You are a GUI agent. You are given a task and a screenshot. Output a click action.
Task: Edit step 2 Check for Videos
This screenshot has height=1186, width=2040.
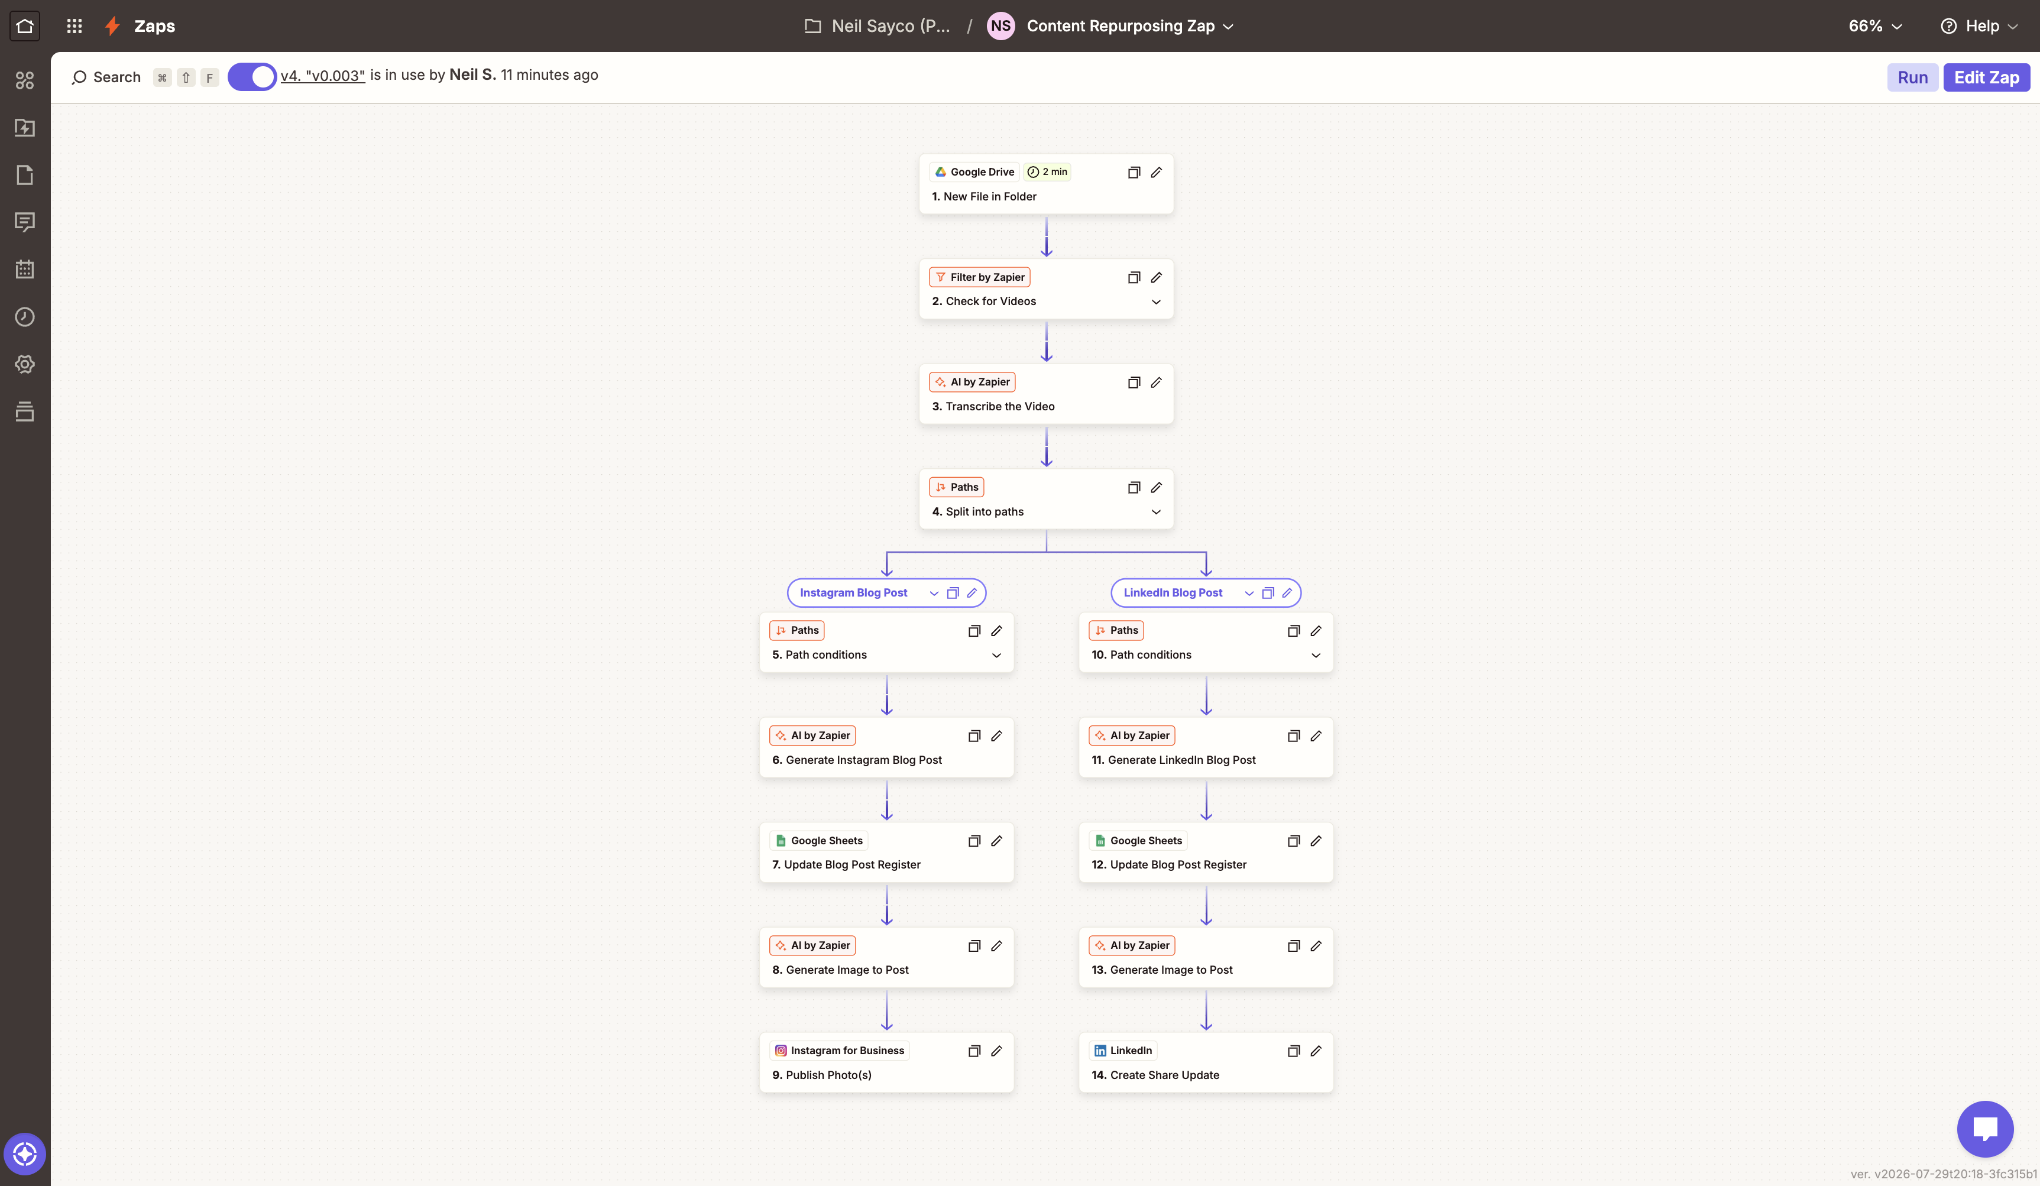pos(1156,278)
